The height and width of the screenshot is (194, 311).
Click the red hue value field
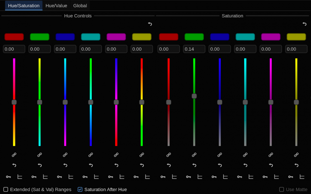[14, 49]
